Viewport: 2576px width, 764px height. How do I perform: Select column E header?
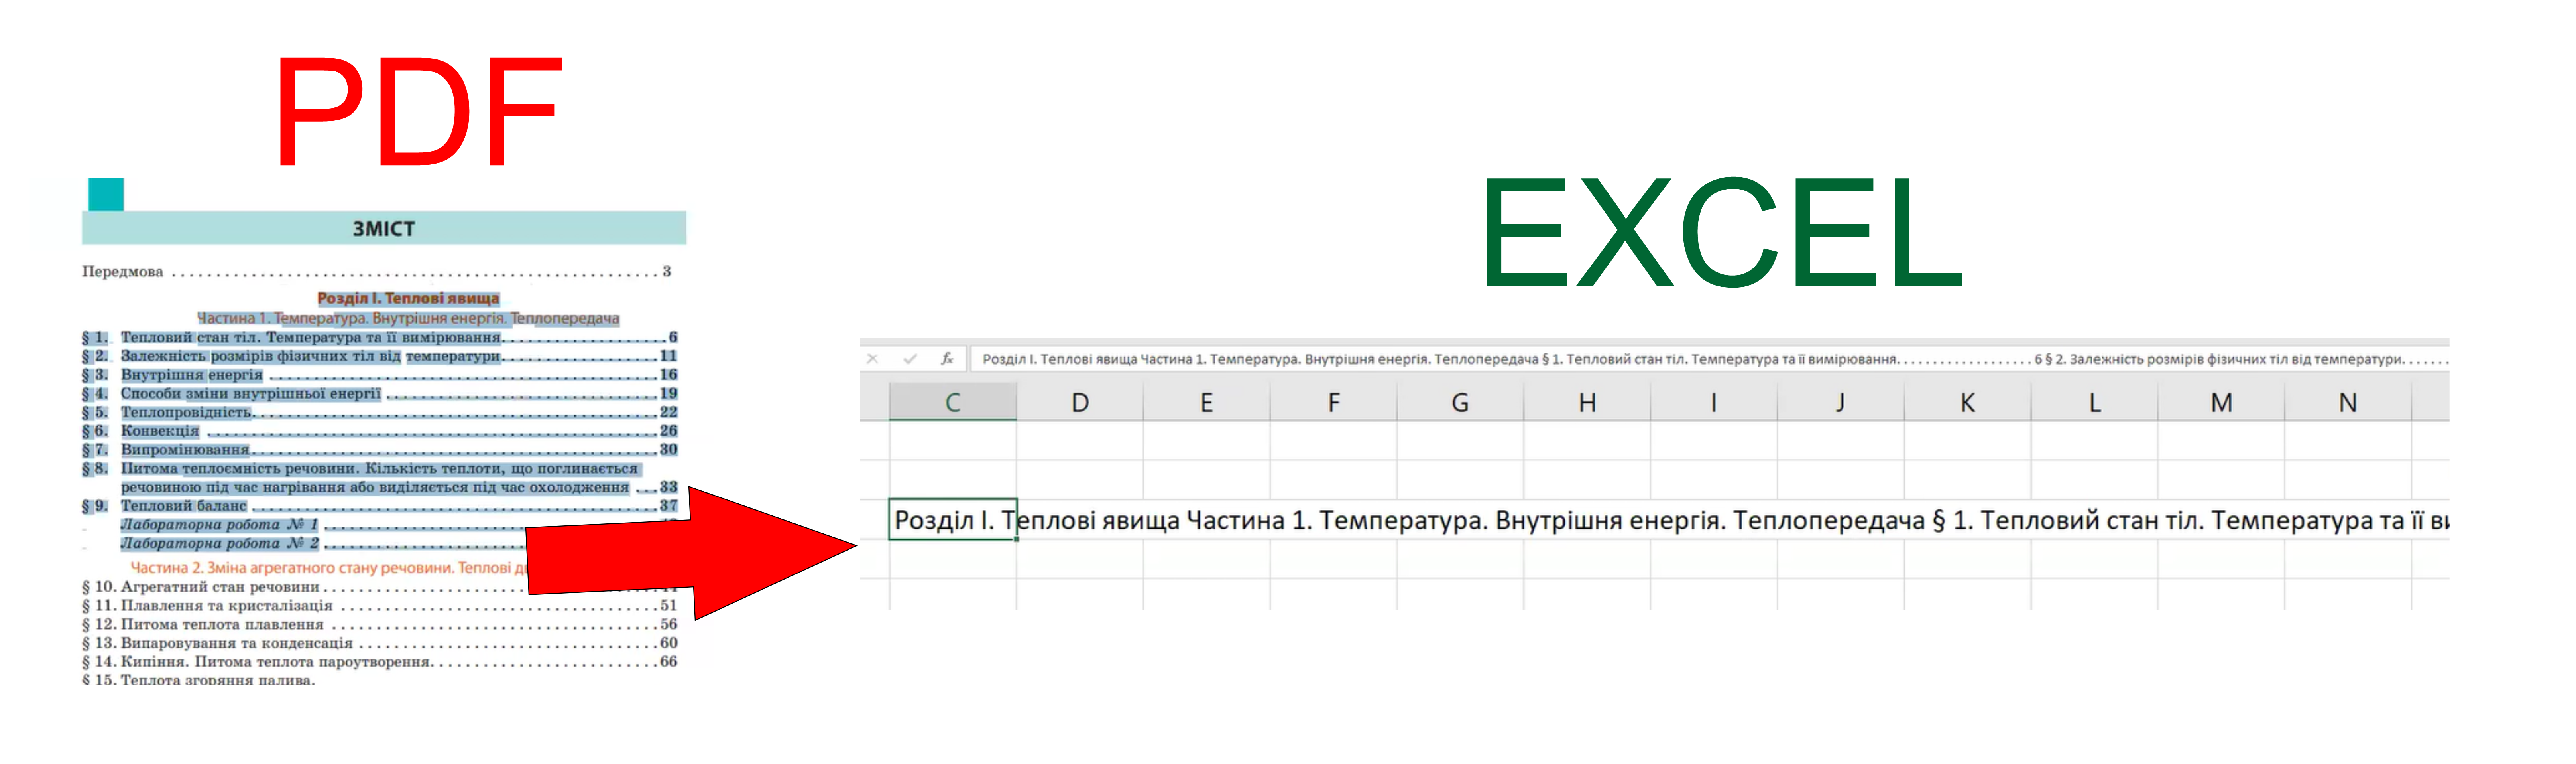pos(1207,403)
